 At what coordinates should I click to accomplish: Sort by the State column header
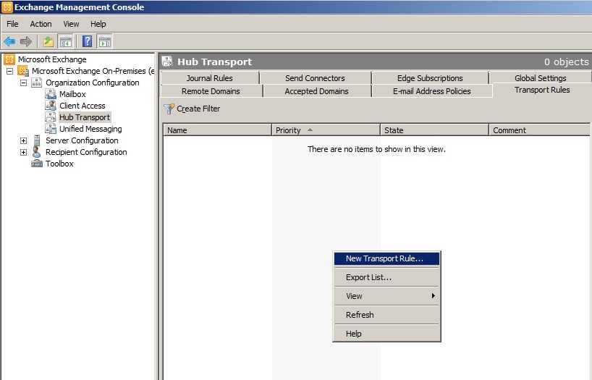(434, 130)
